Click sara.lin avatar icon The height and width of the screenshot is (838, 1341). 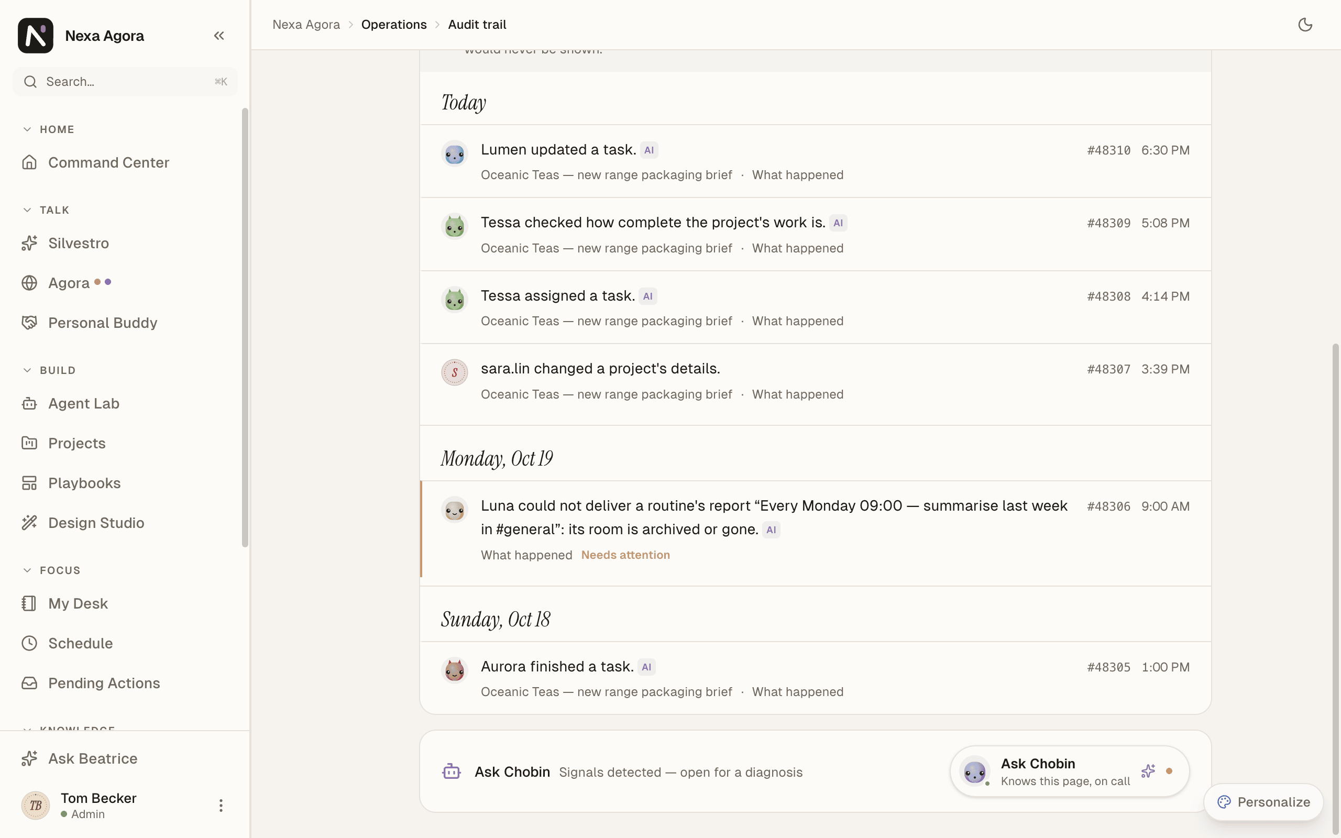pos(454,372)
